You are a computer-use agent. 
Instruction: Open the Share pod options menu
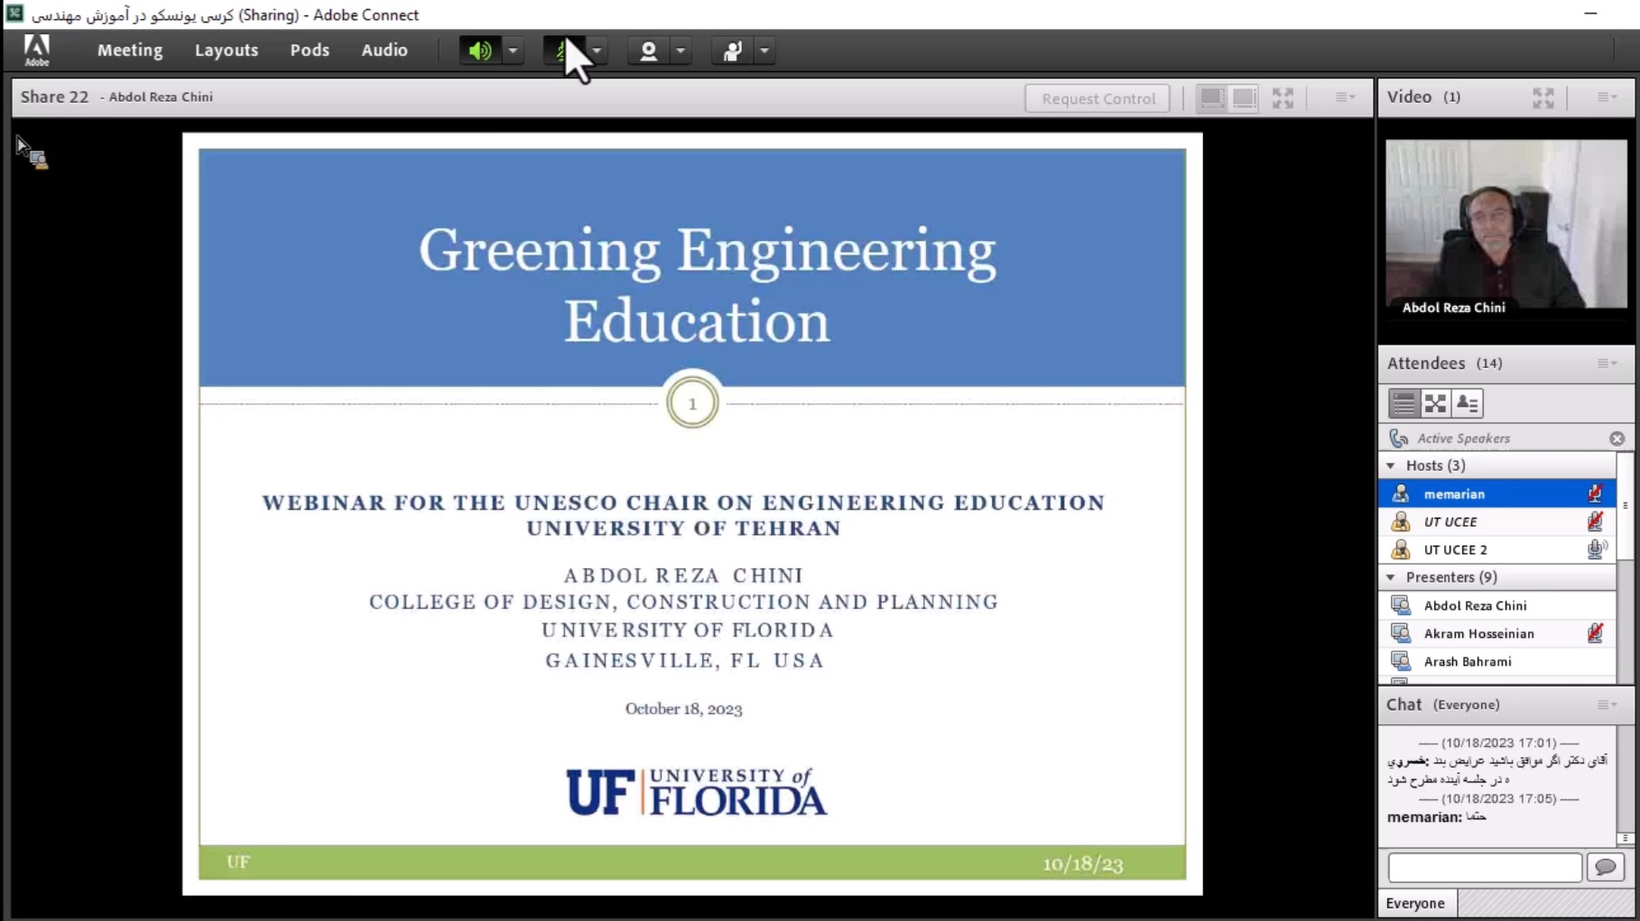[x=1345, y=97]
